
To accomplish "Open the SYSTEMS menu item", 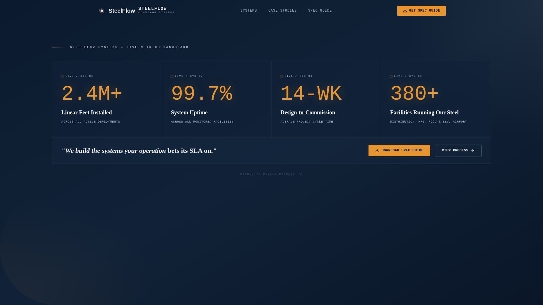I will pos(248,10).
